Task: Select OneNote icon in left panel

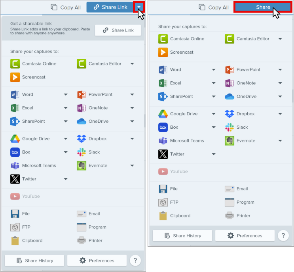Action: 82,108
